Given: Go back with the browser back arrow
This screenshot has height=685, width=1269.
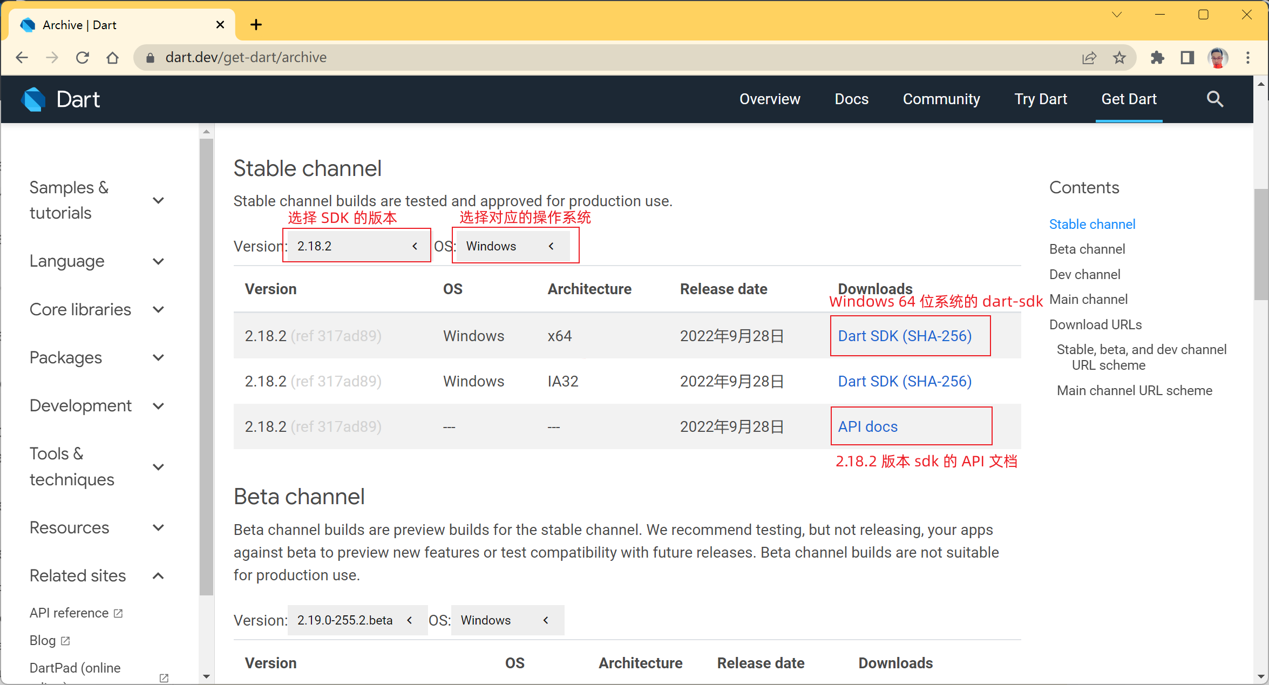Looking at the screenshot, I should [x=22, y=58].
